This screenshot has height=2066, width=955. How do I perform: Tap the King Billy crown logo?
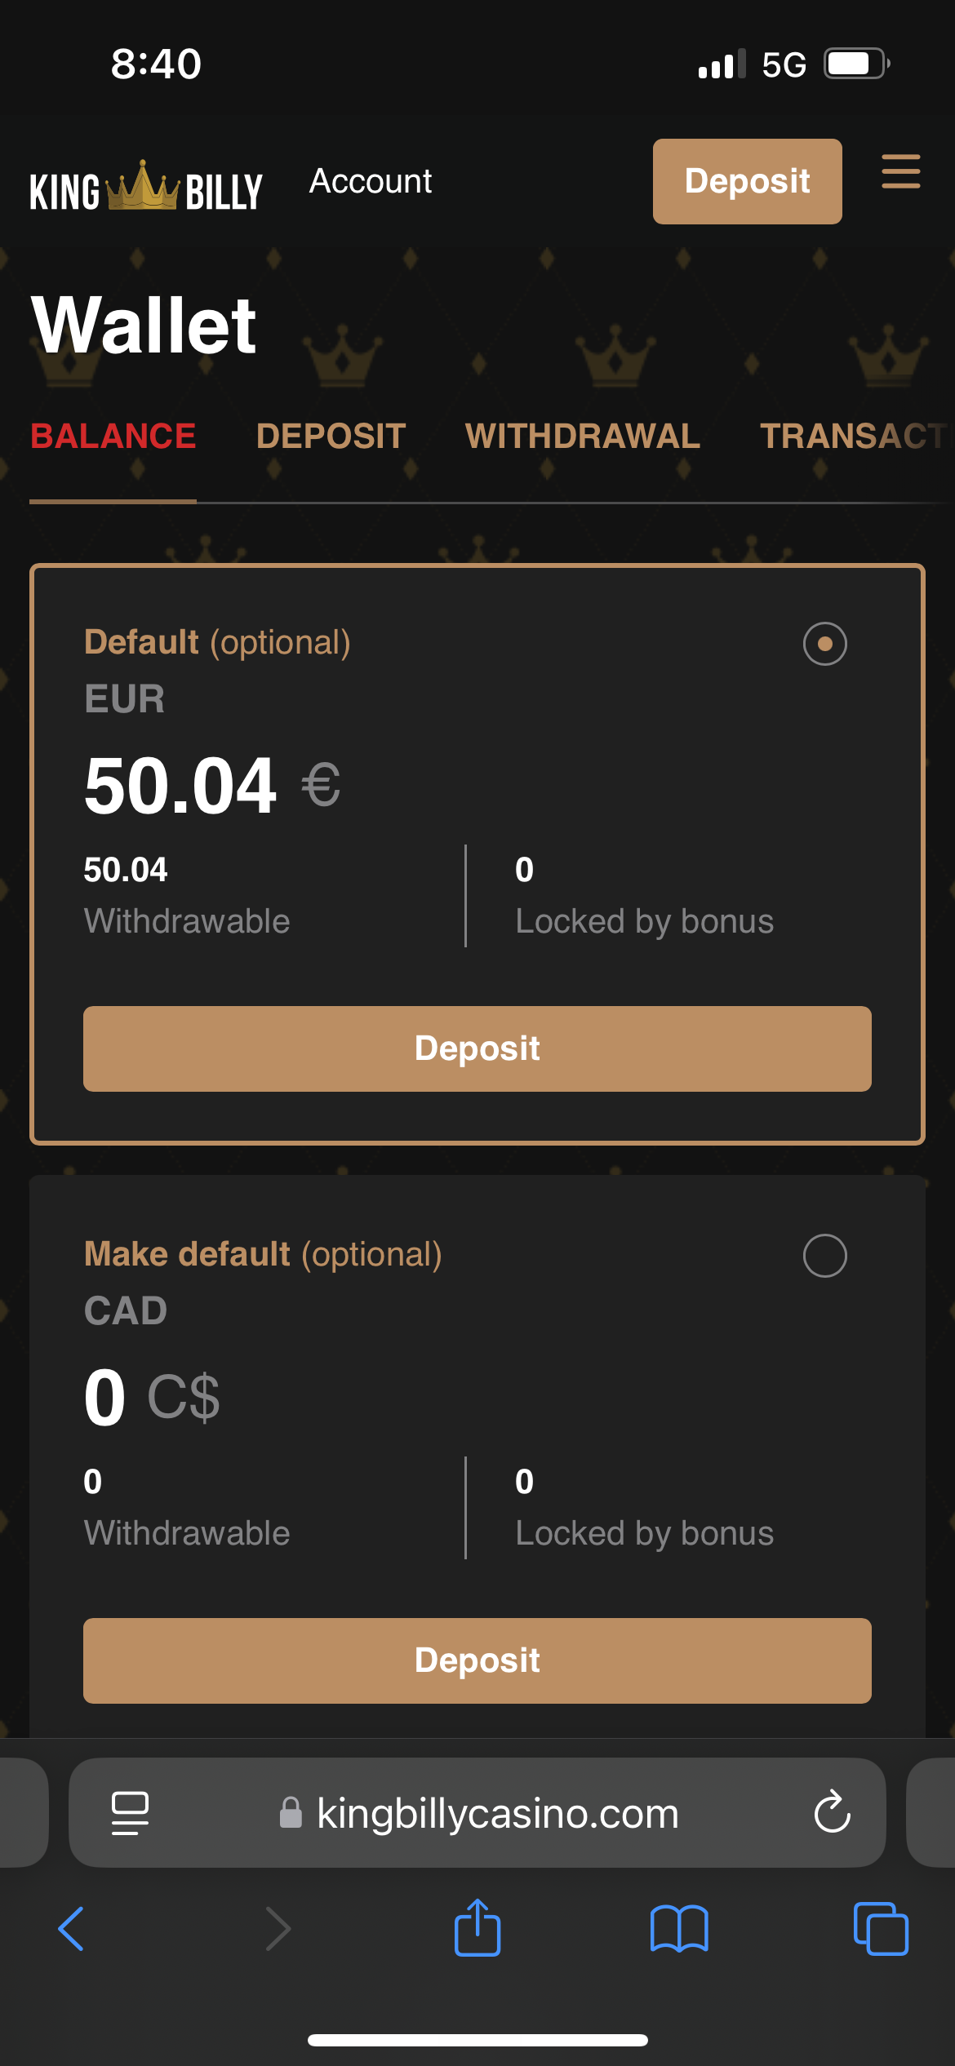tap(145, 187)
